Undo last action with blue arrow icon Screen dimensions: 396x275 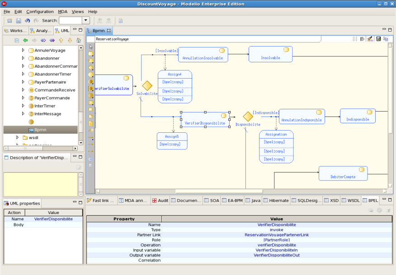[27, 21]
